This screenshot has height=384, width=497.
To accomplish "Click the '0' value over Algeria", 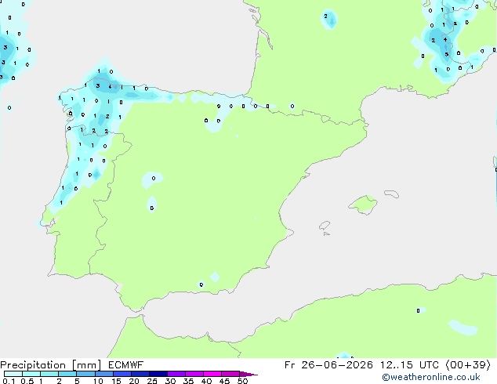I will pyautogui.click(x=418, y=311).
